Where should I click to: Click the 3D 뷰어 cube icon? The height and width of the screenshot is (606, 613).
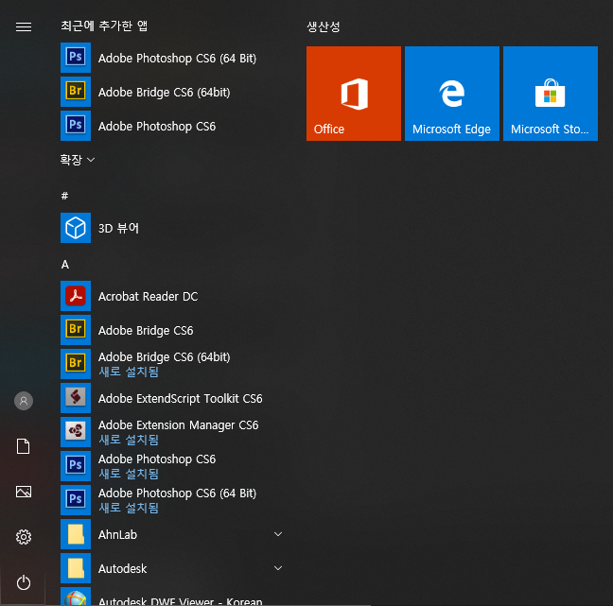[x=76, y=228]
